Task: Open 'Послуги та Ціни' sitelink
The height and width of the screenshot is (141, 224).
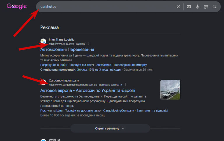Action: 51,111
